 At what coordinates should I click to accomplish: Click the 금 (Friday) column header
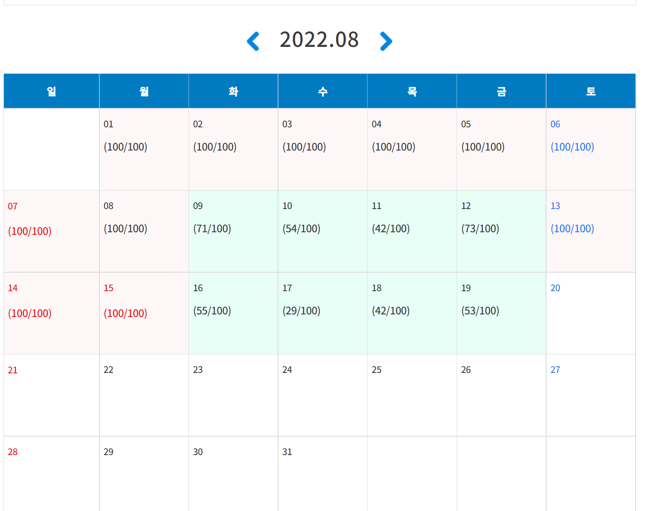click(501, 91)
